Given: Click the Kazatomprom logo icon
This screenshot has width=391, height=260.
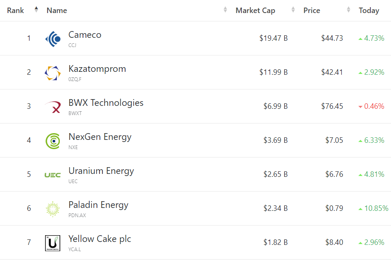Looking at the screenshot, I should [x=53, y=73].
